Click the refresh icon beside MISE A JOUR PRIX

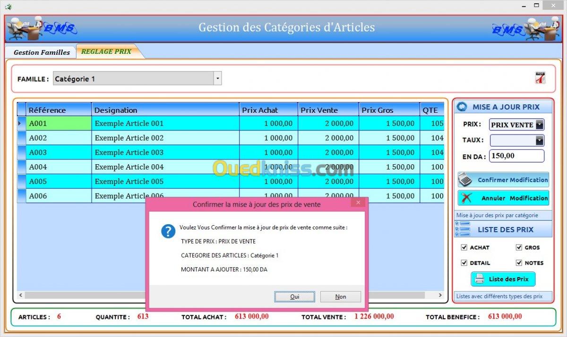(463, 107)
